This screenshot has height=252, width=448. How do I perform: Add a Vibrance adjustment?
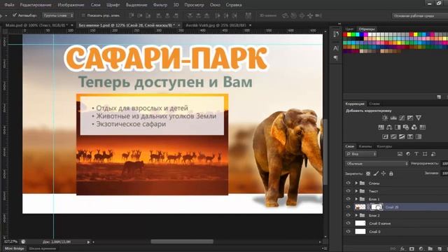click(x=419, y=118)
